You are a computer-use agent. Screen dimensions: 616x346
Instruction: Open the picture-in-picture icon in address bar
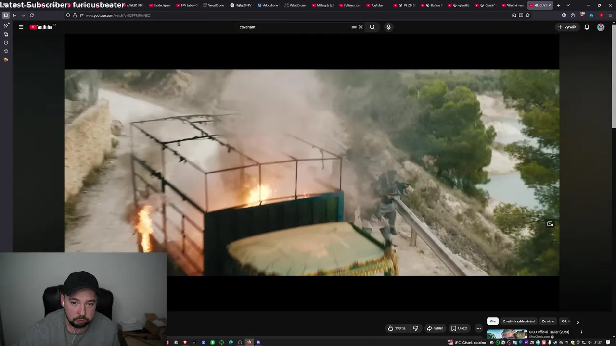(x=514, y=15)
